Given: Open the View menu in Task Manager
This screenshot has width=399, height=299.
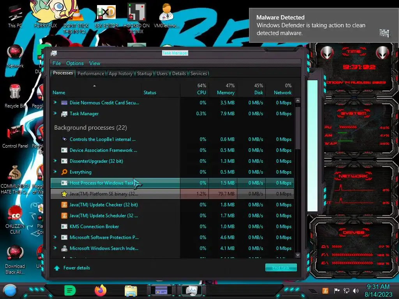Looking at the screenshot, I should (95, 63).
